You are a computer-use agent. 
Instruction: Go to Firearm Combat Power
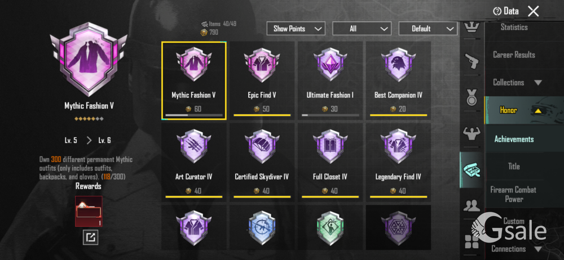(513, 194)
